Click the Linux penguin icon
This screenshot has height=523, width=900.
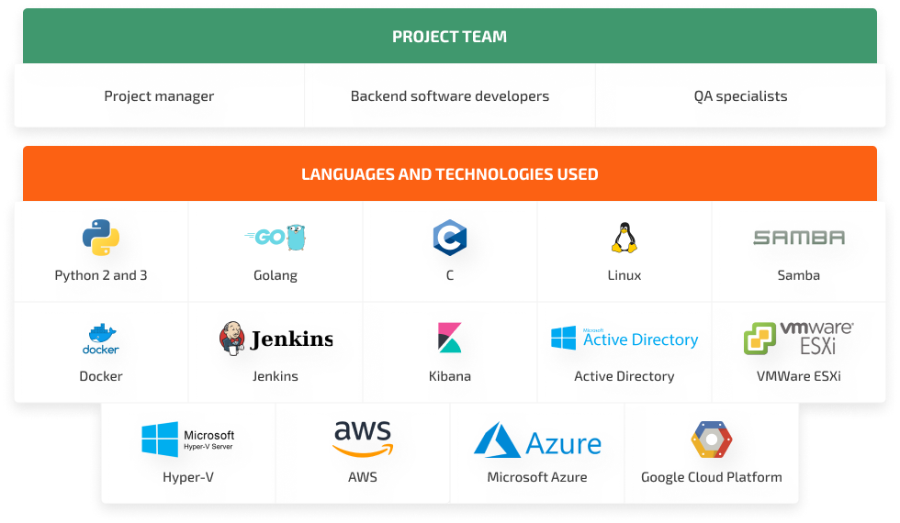click(624, 238)
